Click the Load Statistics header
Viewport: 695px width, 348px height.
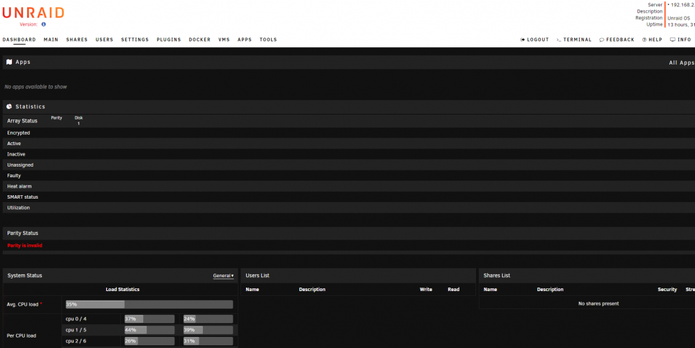122,289
